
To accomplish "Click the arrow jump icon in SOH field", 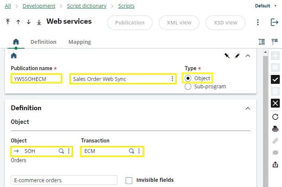I will [x=16, y=151].
